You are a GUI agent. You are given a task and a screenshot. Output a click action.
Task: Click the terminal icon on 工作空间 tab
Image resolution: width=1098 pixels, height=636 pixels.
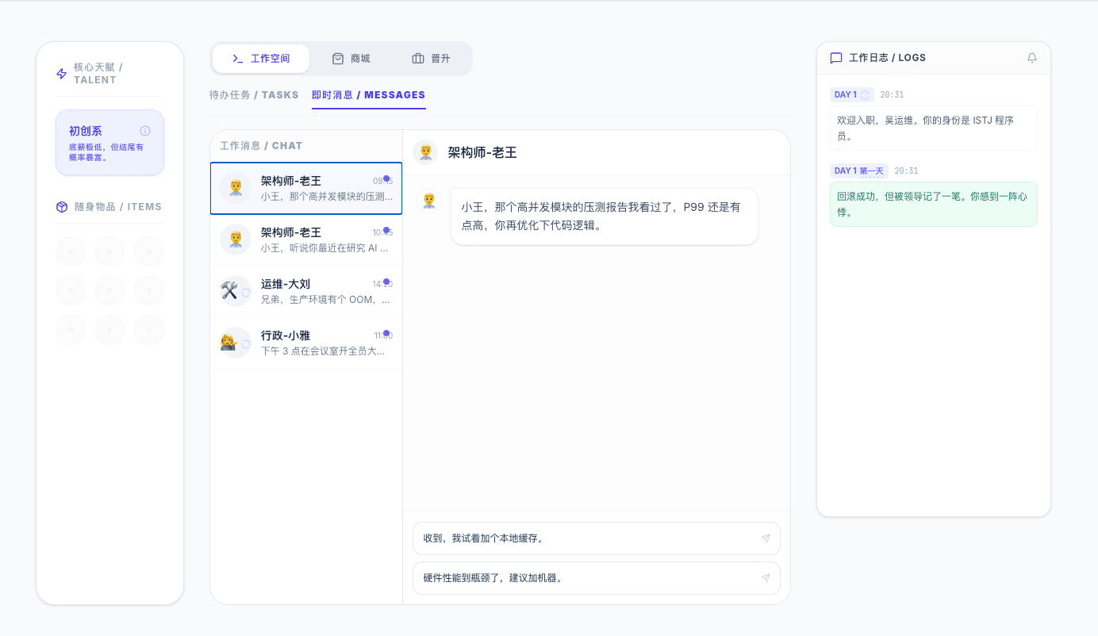(x=236, y=58)
